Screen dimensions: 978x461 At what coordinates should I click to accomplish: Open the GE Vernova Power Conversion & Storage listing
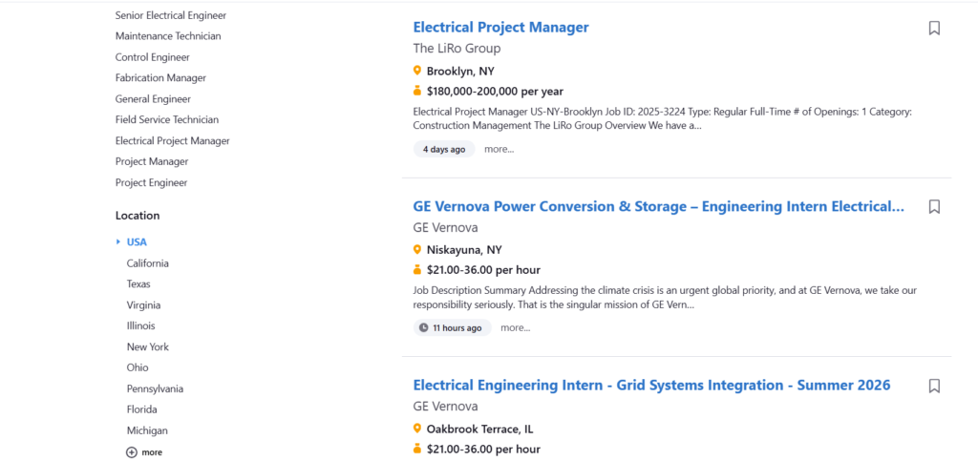[658, 206]
